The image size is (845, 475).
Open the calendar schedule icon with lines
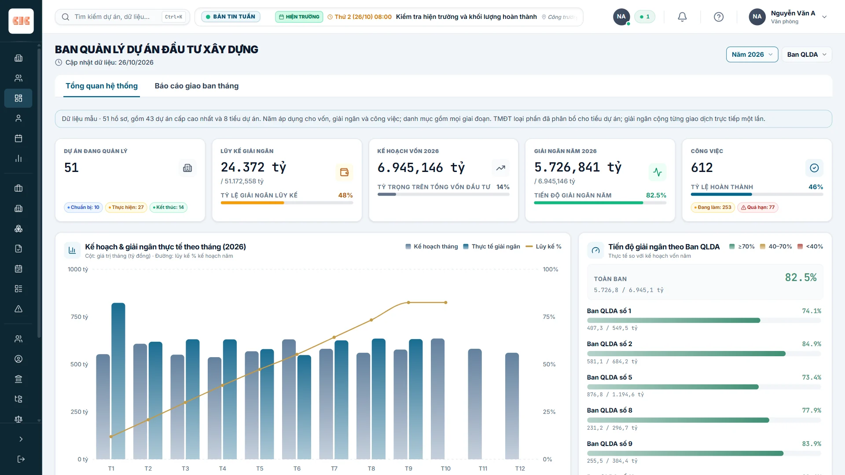tap(18, 269)
